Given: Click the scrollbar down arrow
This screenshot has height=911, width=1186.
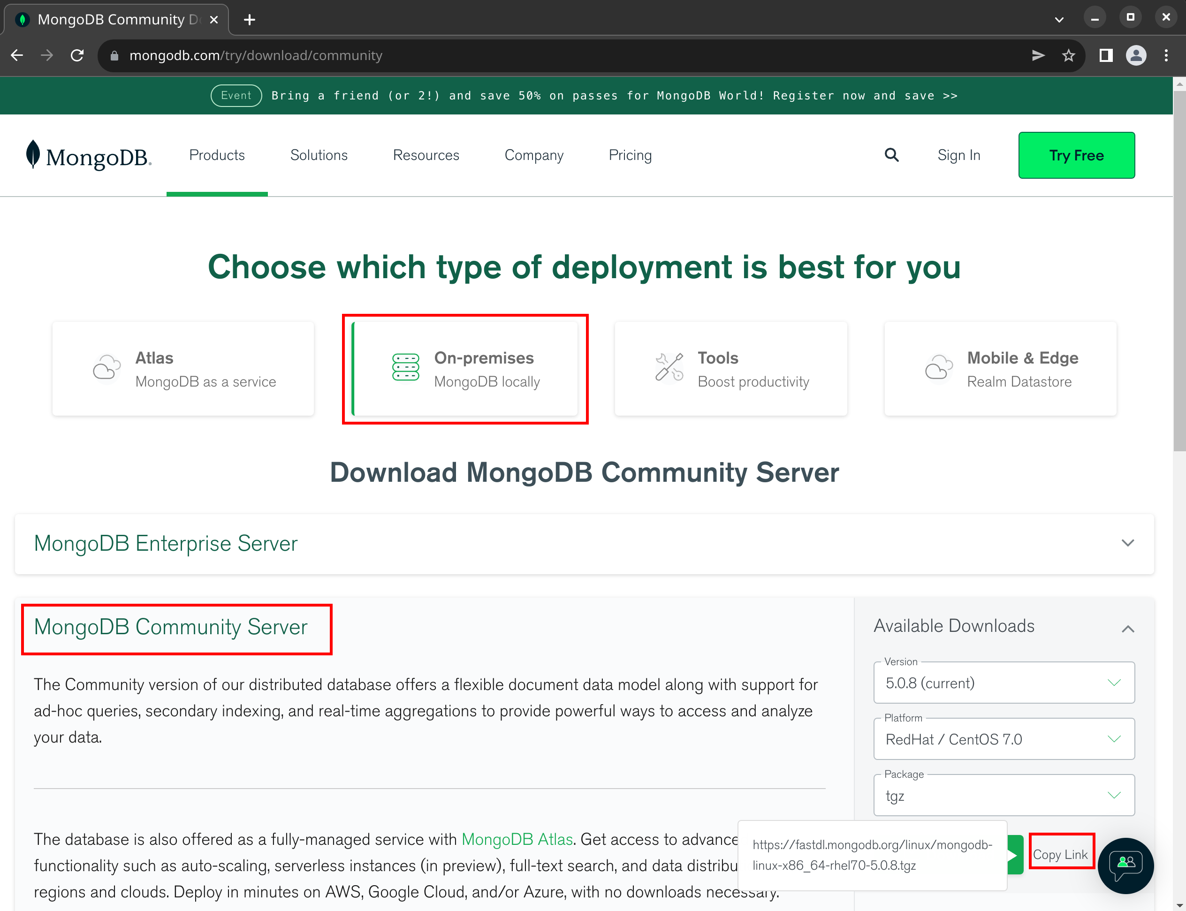Looking at the screenshot, I should point(1179,905).
